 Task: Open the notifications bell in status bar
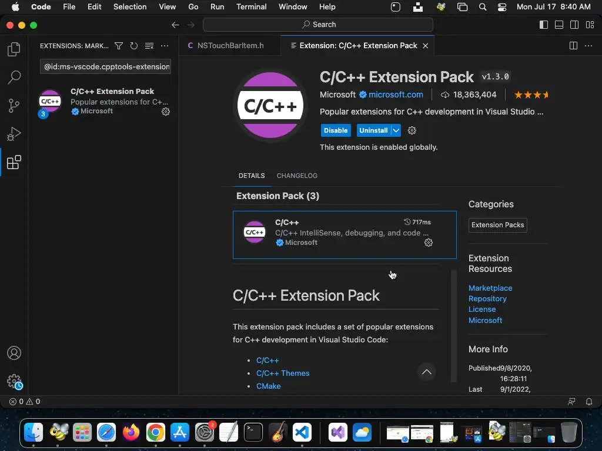point(589,402)
